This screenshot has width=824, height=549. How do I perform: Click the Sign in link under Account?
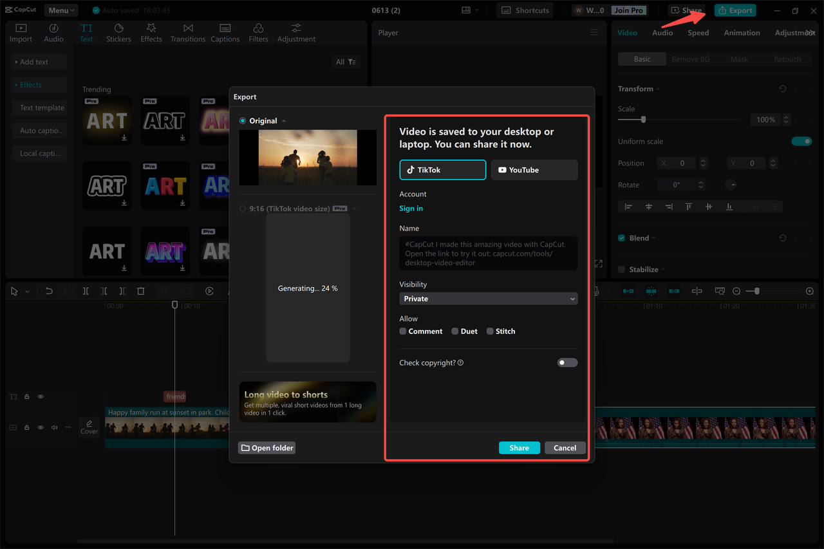click(x=411, y=209)
